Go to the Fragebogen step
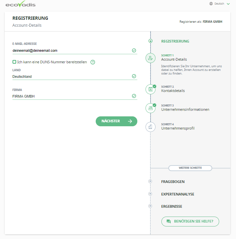 pos(173,182)
